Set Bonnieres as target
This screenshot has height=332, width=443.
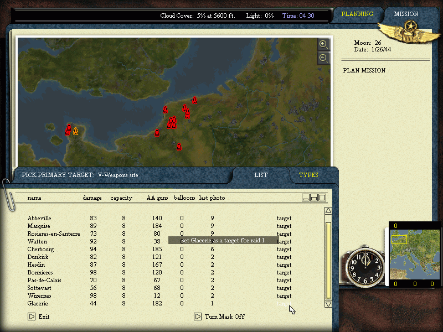click(x=284, y=273)
